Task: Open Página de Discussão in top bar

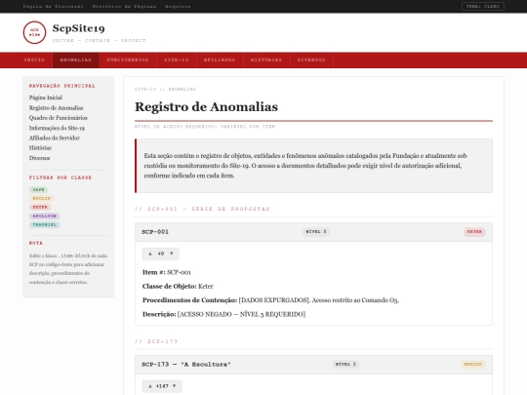Action: click(53, 7)
